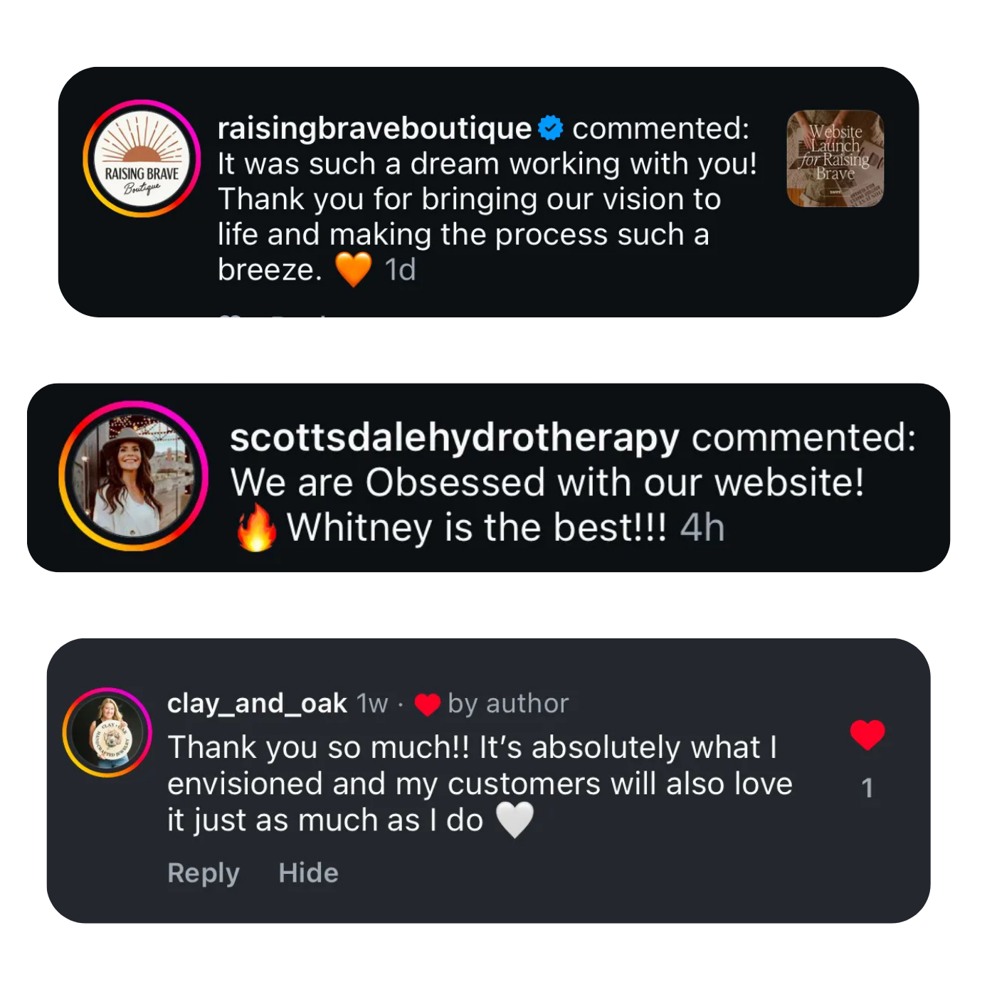Open scottsdalehydrotherapy username link
Image resolution: width=992 pixels, height=992 pixels.
(455, 437)
